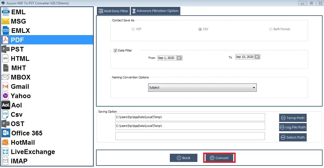Viewport: 324px width, 168px height.
Task: Open the Advance Filtration Option tab
Action: tap(155, 11)
